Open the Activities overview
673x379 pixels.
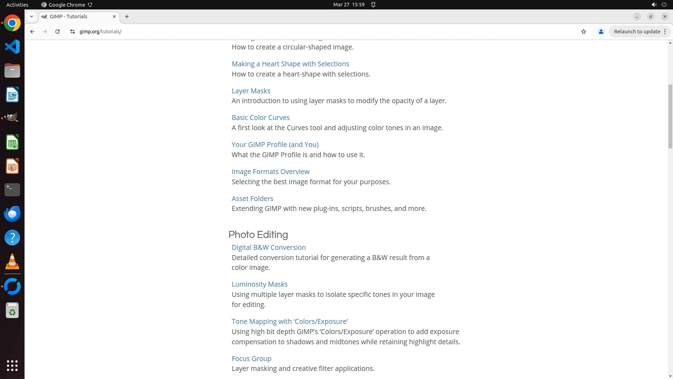coord(17,5)
